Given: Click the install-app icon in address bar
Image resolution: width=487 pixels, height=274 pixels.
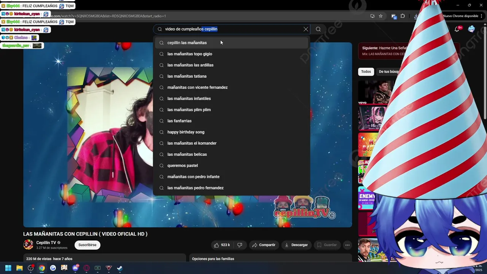Looking at the screenshot, I should pyautogui.click(x=372, y=16).
